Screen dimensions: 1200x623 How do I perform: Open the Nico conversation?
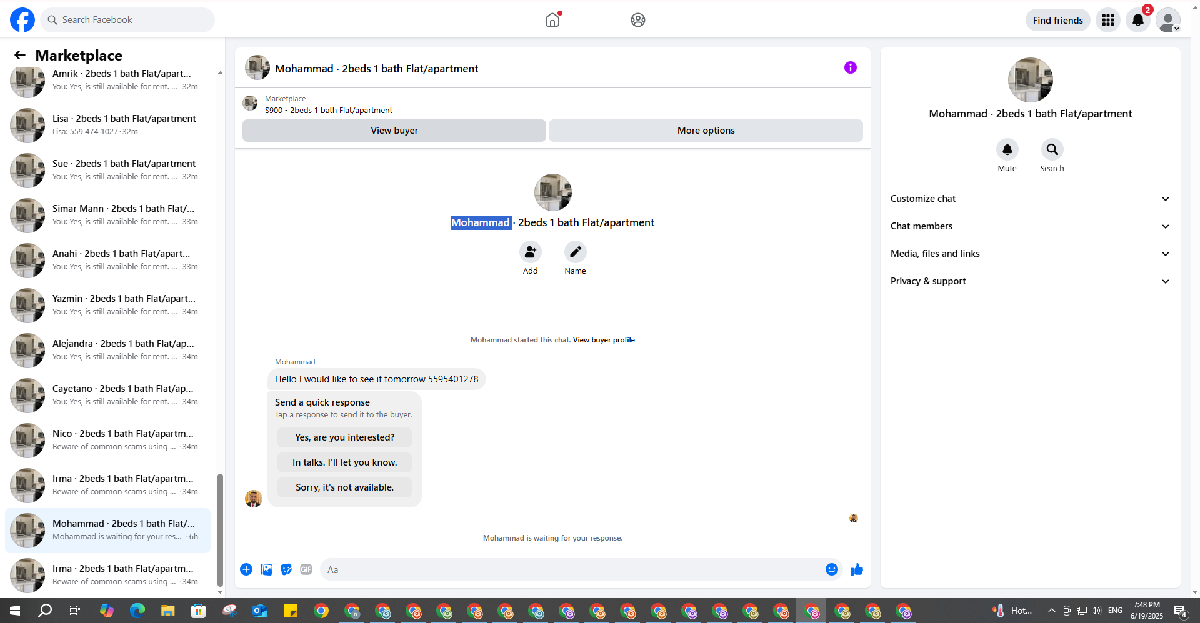click(x=107, y=440)
